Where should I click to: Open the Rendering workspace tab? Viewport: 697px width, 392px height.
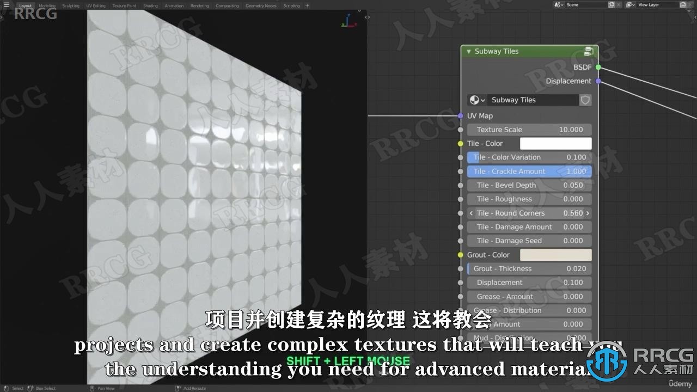coord(200,5)
